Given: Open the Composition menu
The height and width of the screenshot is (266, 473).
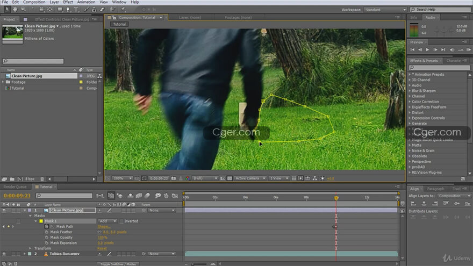Looking at the screenshot, I should [34, 2].
